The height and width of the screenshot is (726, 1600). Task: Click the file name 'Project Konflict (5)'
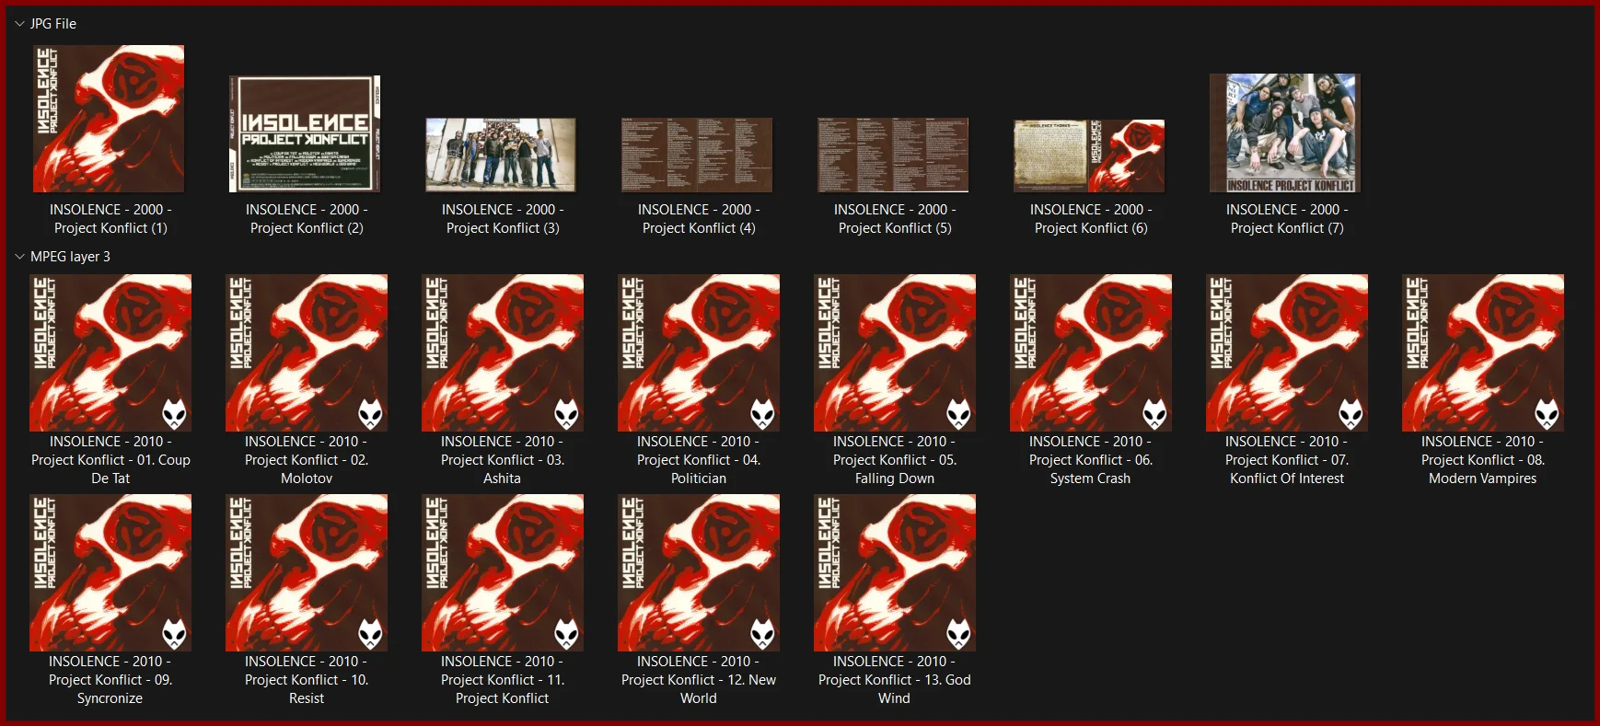895,219
